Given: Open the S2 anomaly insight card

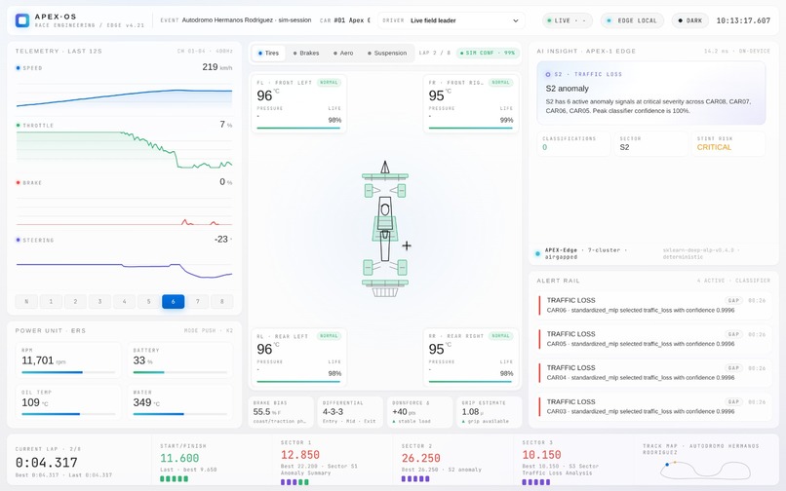Looking at the screenshot, I should (x=651, y=94).
